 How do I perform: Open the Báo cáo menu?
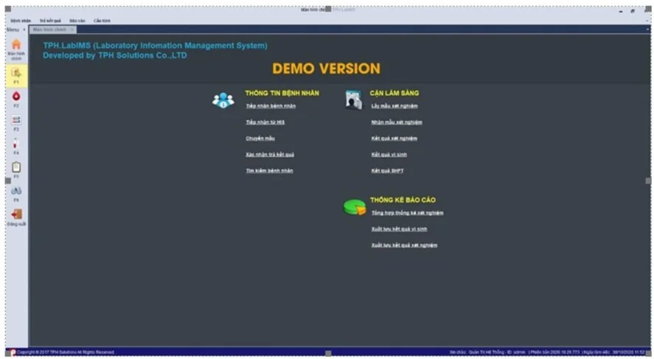77,21
